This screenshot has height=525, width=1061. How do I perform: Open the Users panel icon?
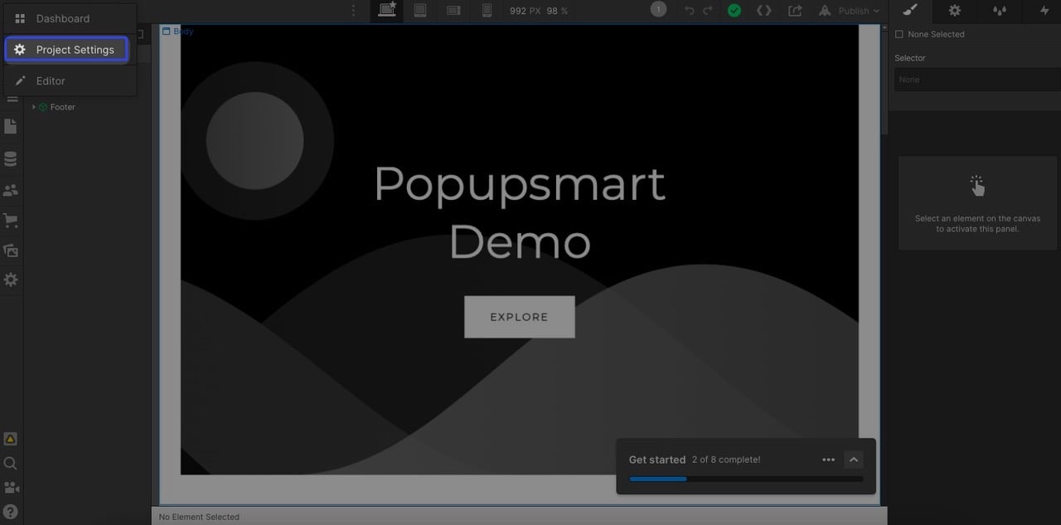[11, 190]
